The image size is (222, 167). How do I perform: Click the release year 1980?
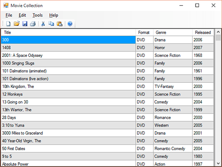pyautogui.click(x=203, y=156)
